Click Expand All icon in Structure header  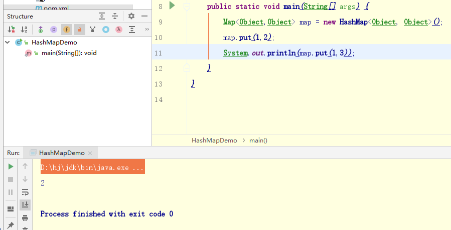102,16
